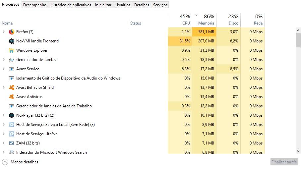
Task: Open the Detalhes tab
Action: click(142, 5)
